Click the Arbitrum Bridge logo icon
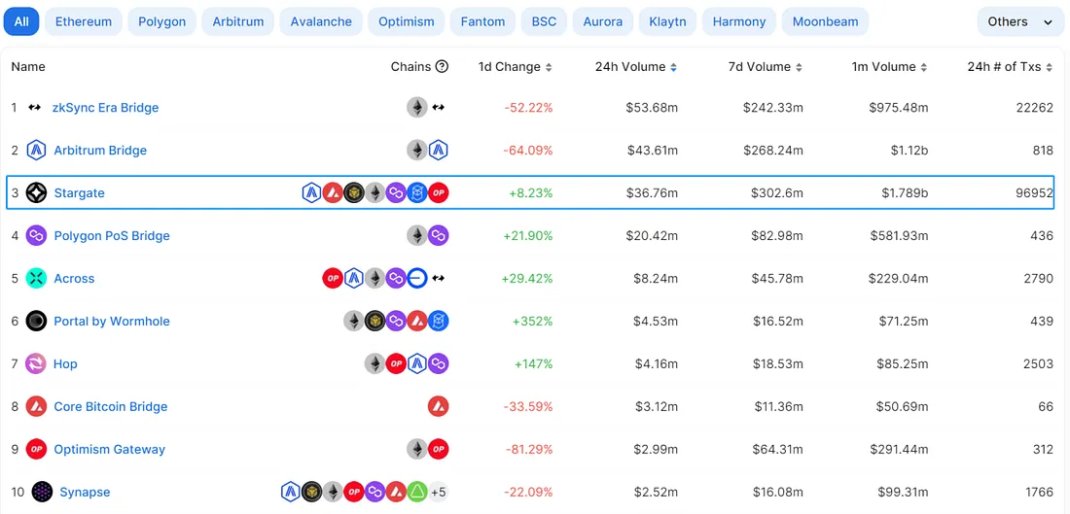1070x514 pixels. click(36, 150)
